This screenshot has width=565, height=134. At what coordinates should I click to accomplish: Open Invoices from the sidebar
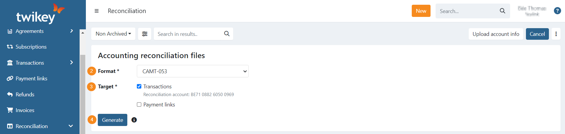coord(25,110)
